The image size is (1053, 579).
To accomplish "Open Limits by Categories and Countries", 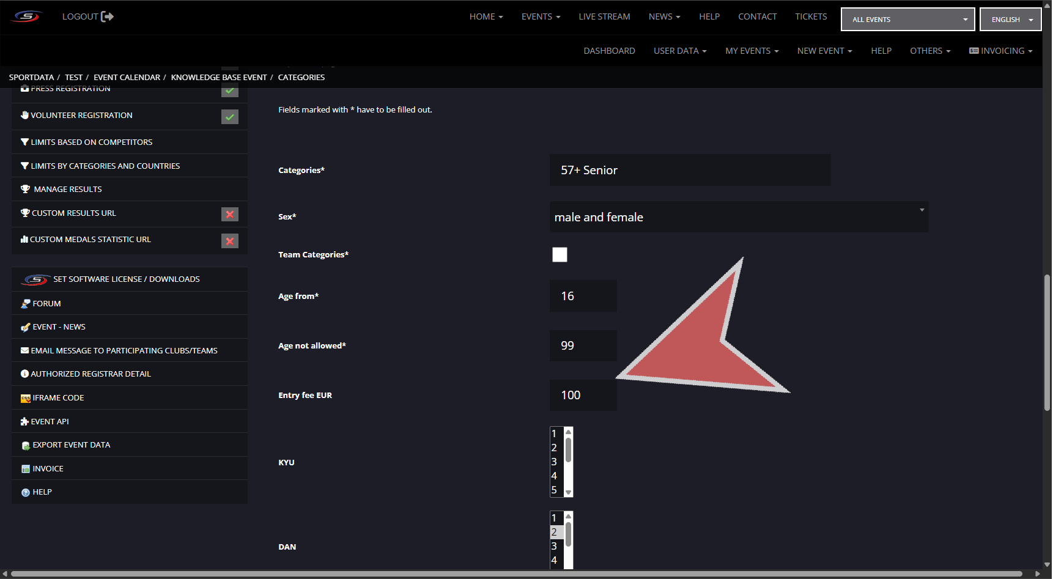I will click(x=105, y=166).
